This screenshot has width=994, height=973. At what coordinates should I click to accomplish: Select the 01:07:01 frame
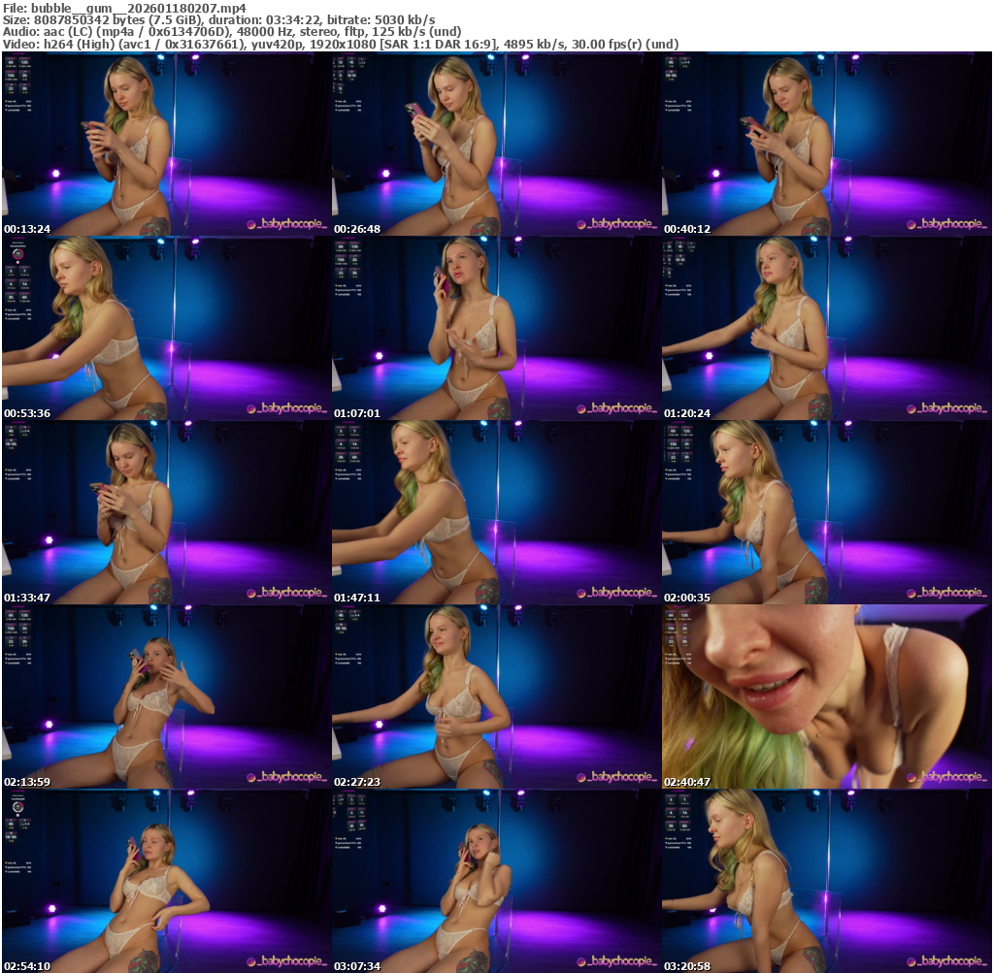496,328
